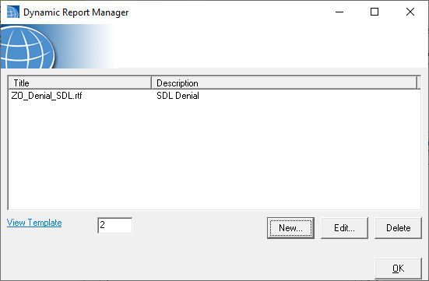
Task: Minimize the Dynamic Report Manager window
Action: 339,12
